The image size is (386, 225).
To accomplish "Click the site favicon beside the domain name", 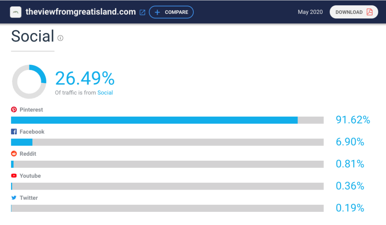I will click(15, 12).
